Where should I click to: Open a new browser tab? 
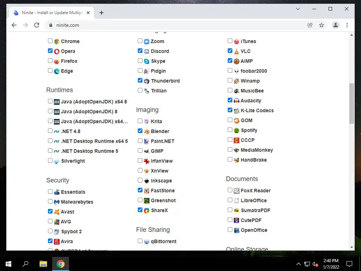click(x=102, y=13)
